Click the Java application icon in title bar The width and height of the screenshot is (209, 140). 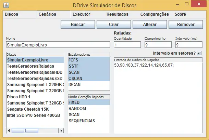click(x=6, y=5)
